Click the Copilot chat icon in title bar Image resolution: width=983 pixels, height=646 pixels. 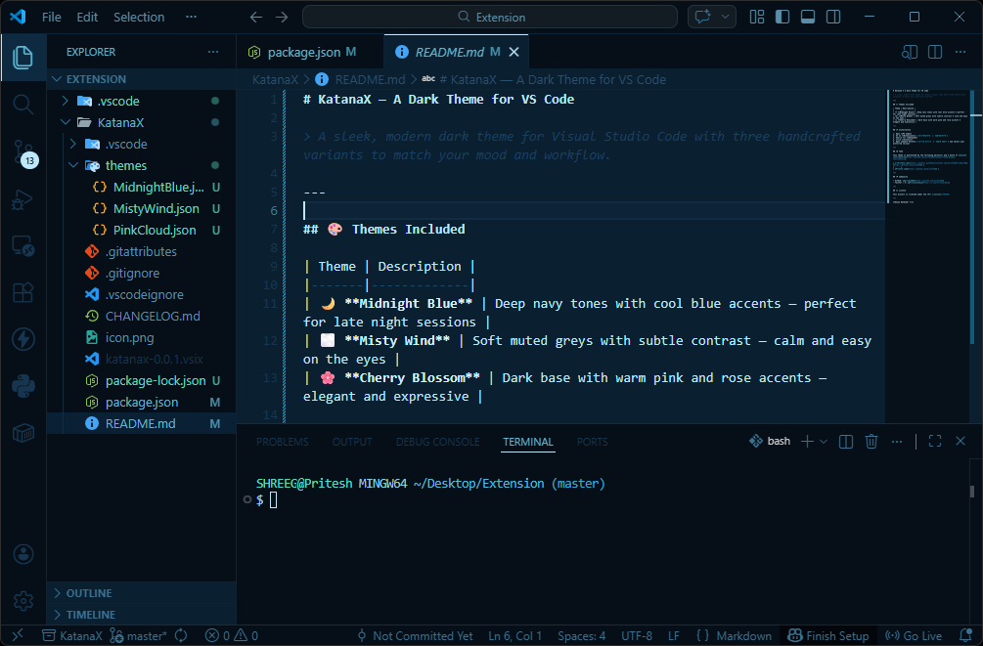[x=702, y=17]
